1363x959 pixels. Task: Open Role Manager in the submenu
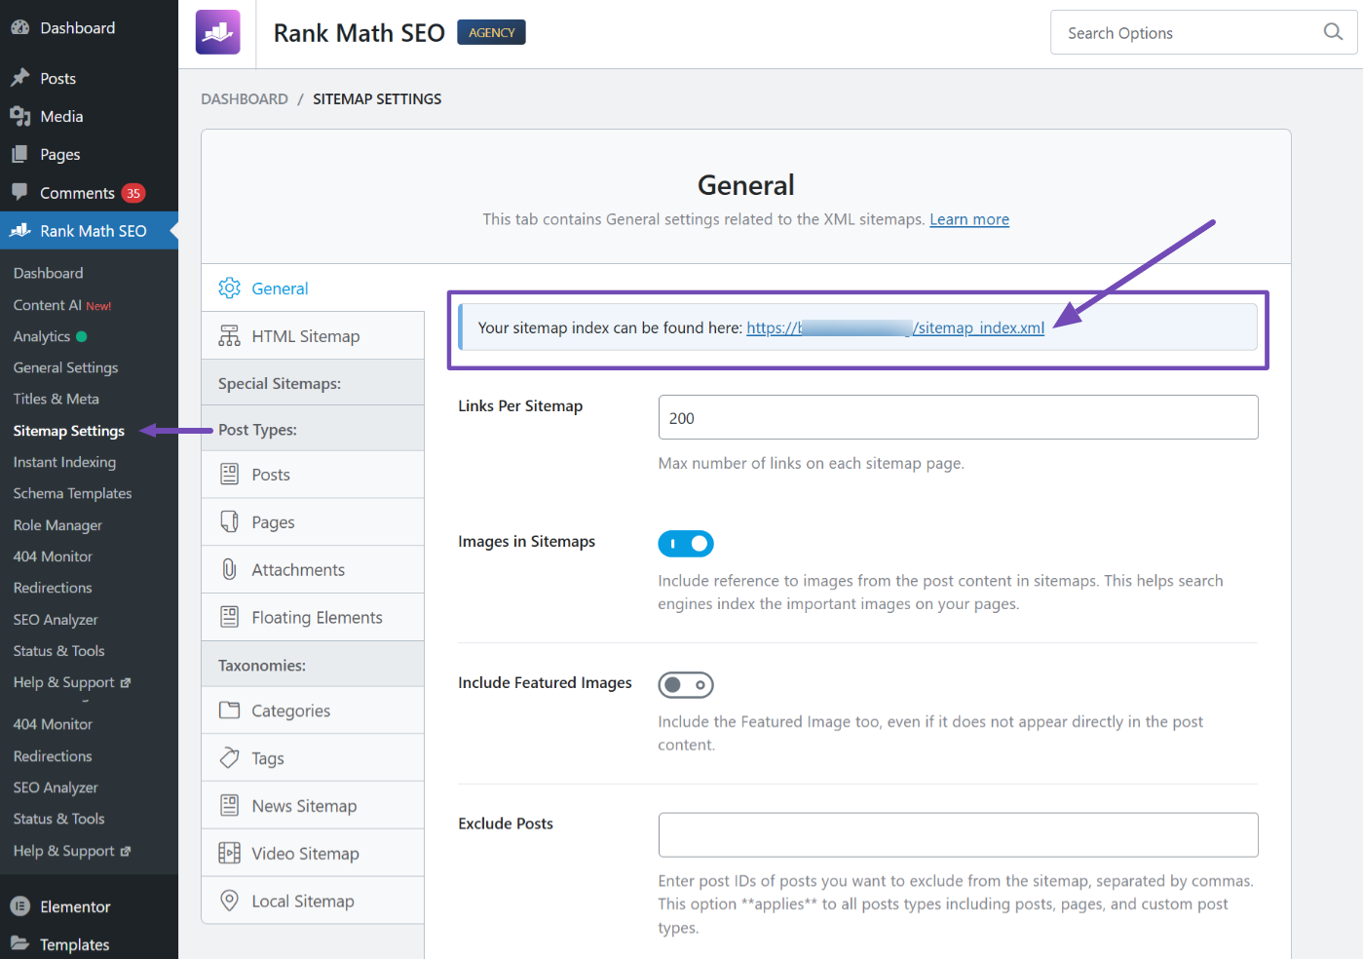[x=57, y=525]
